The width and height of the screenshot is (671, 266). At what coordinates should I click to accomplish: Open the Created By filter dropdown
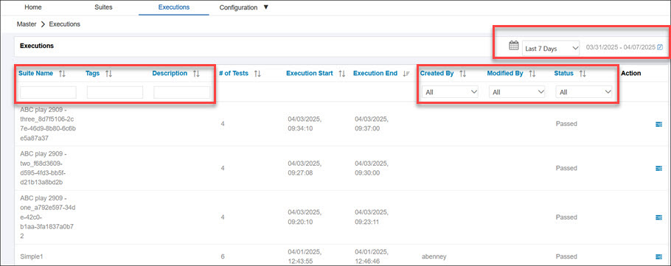(x=451, y=92)
